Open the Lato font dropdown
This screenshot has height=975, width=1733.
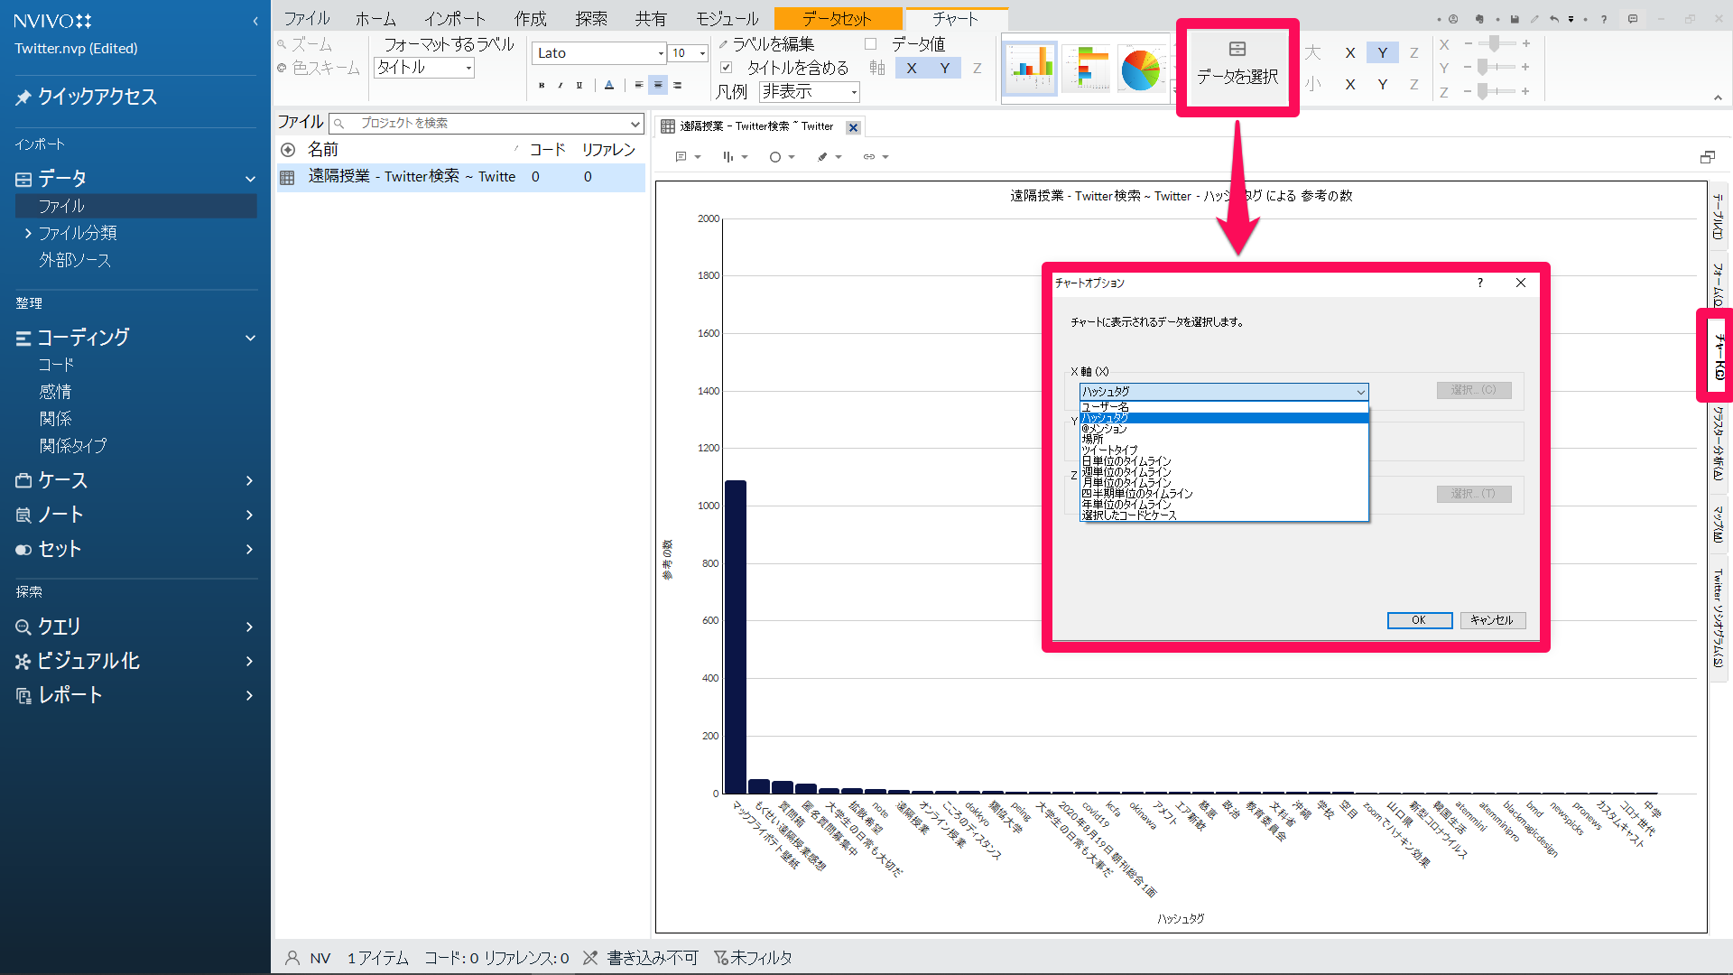point(661,53)
